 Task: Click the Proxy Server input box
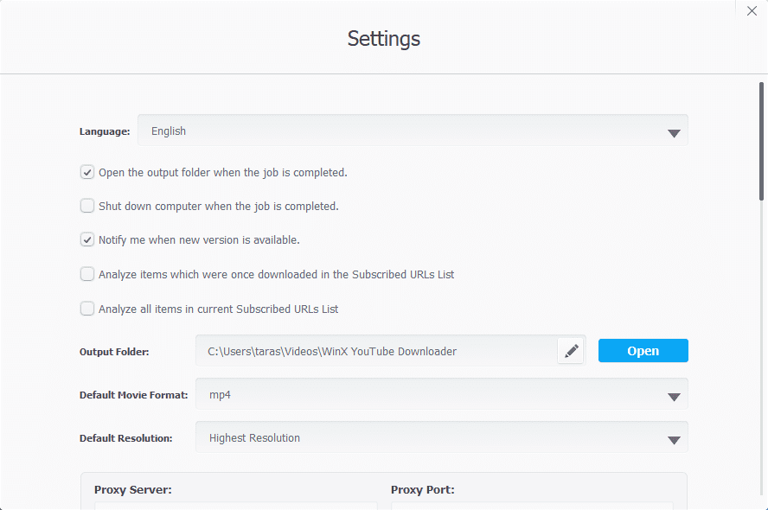click(x=235, y=505)
